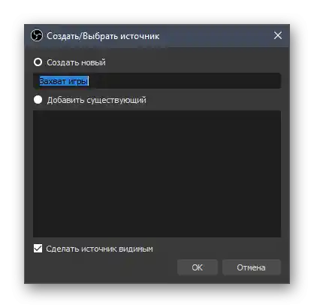Click the OBS Studio logo icon
The width and height of the screenshot is (314, 308).
point(37,35)
